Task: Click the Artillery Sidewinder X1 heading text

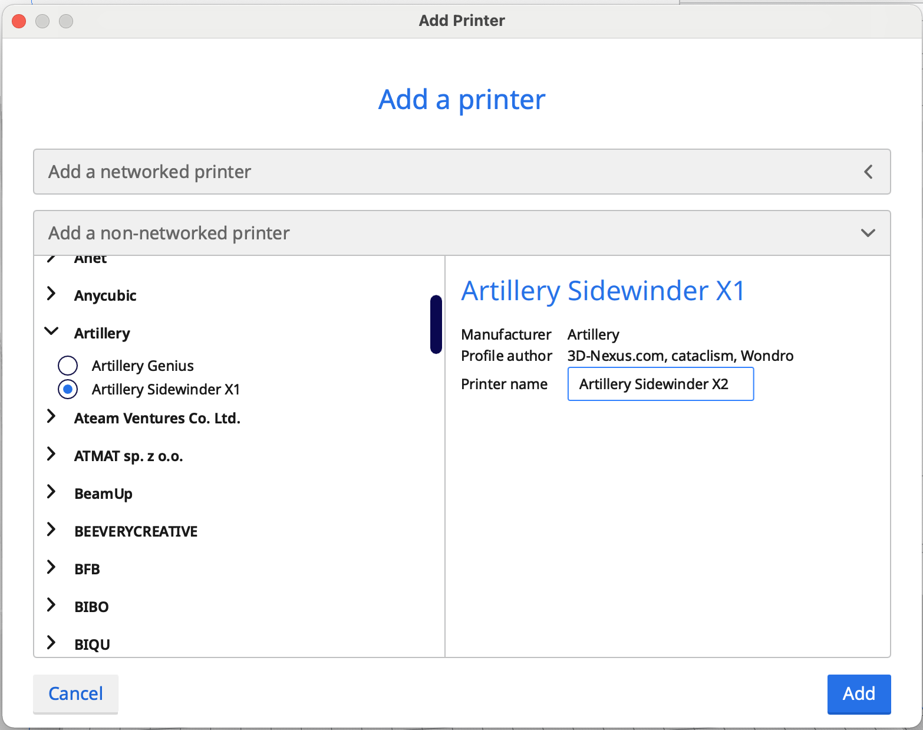Action: pos(603,291)
